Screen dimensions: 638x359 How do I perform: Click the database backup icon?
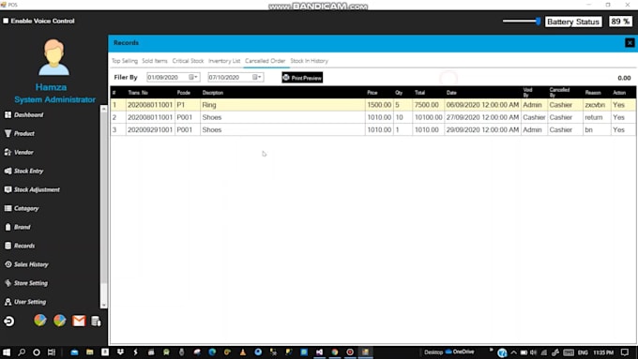tap(96, 322)
